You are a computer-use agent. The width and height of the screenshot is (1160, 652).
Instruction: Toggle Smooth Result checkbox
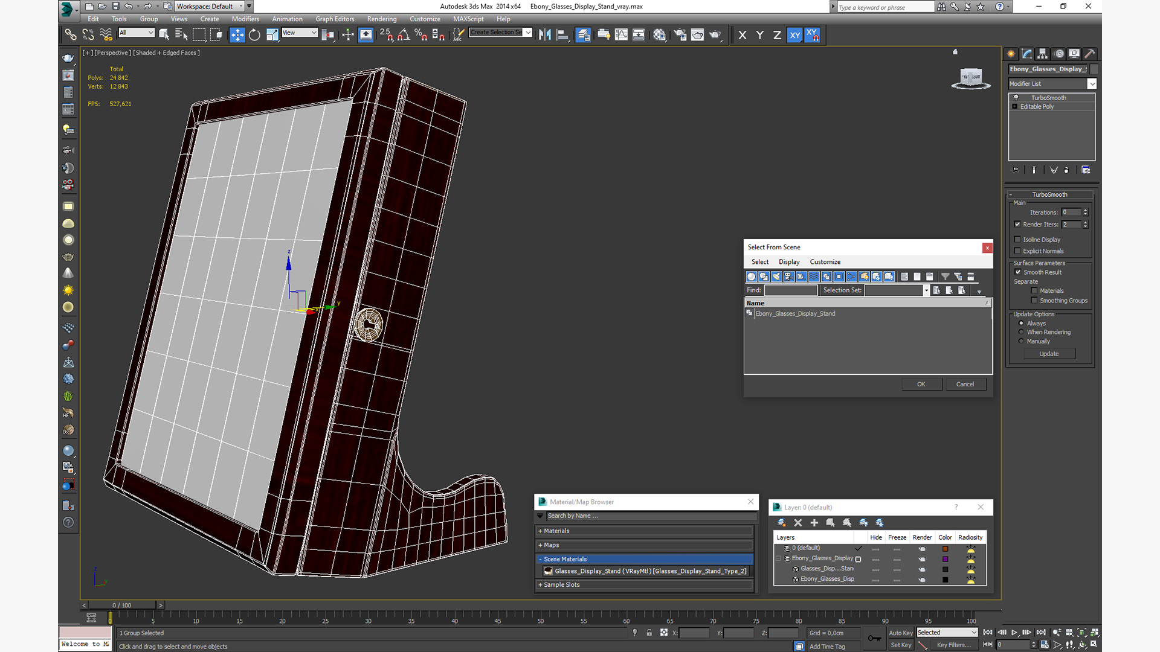click(1018, 272)
